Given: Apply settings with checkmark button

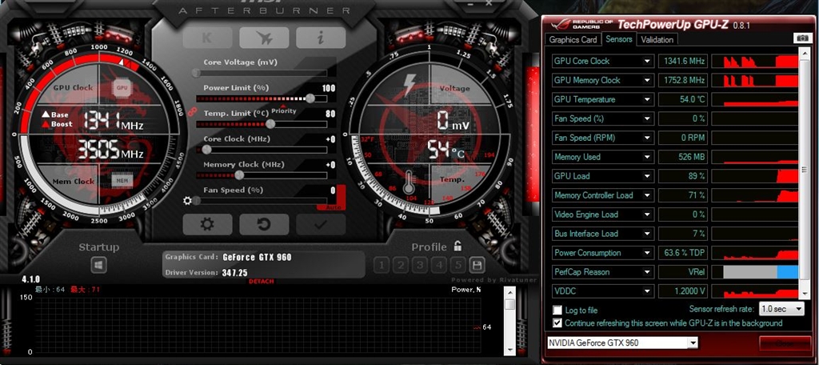Looking at the screenshot, I should coord(321,224).
